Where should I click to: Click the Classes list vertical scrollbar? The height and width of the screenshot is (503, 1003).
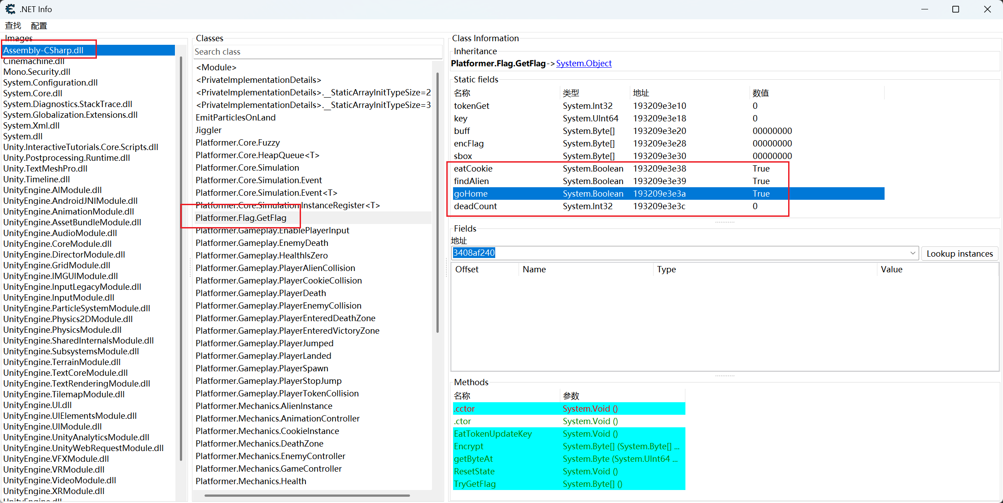(x=437, y=202)
